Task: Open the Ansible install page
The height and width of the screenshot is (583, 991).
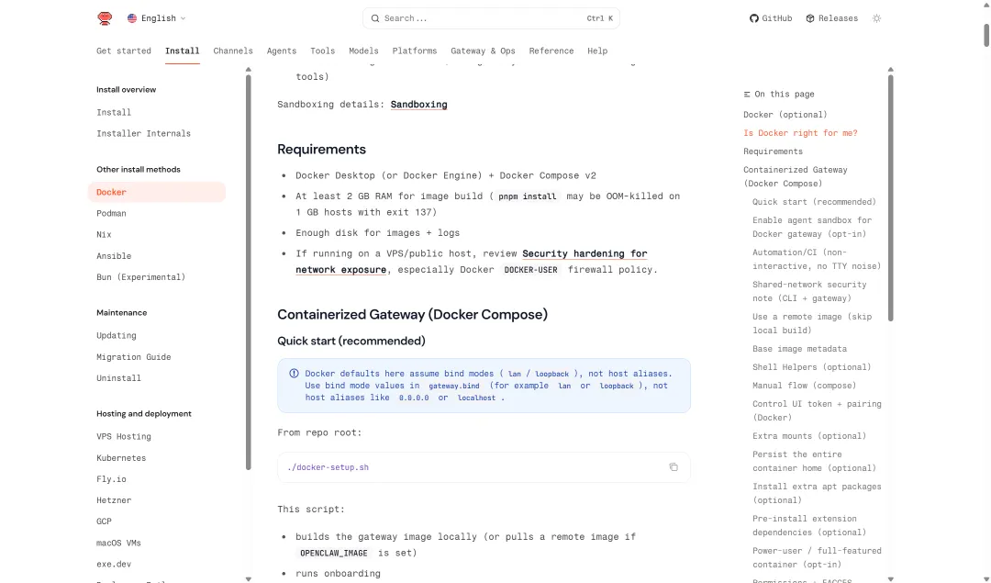Action: pyautogui.click(x=114, y=256)
